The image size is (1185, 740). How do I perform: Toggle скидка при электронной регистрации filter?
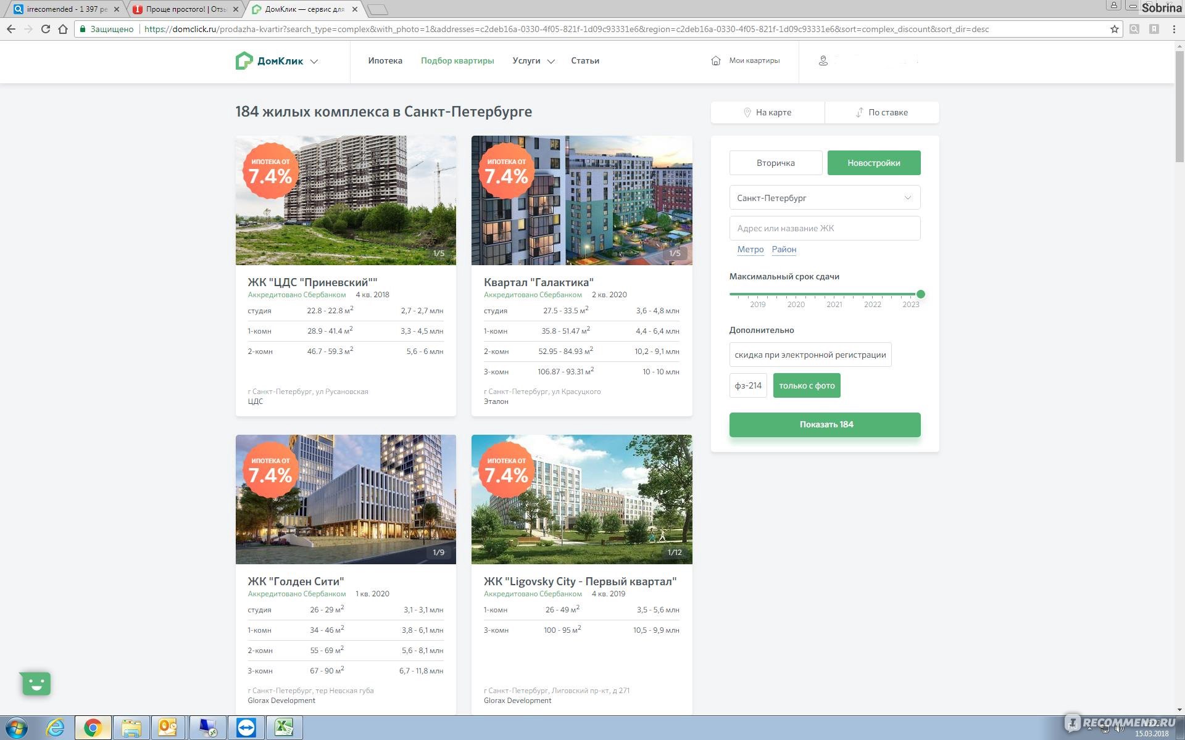pos(810,355)
